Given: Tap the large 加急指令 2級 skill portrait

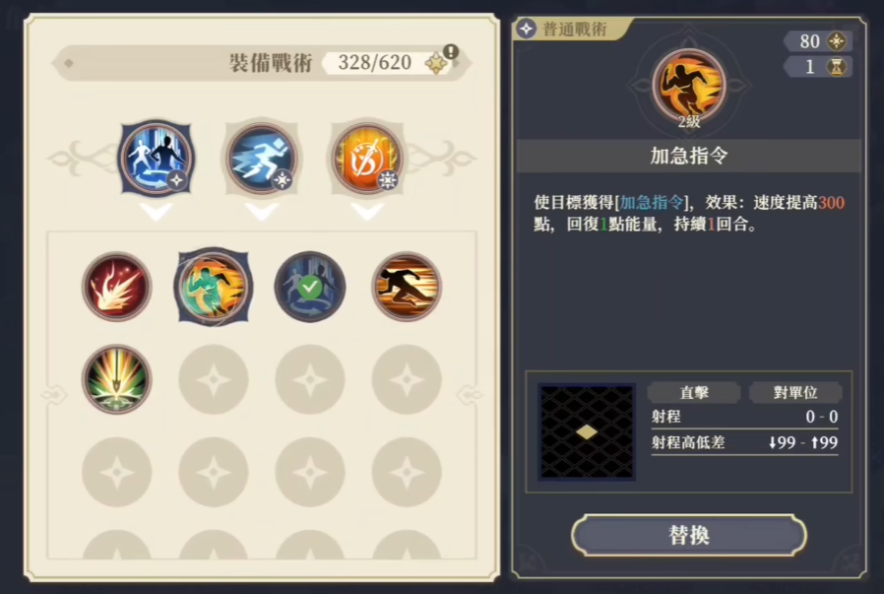Looking at the screenshot, I should tap(688, 88).
